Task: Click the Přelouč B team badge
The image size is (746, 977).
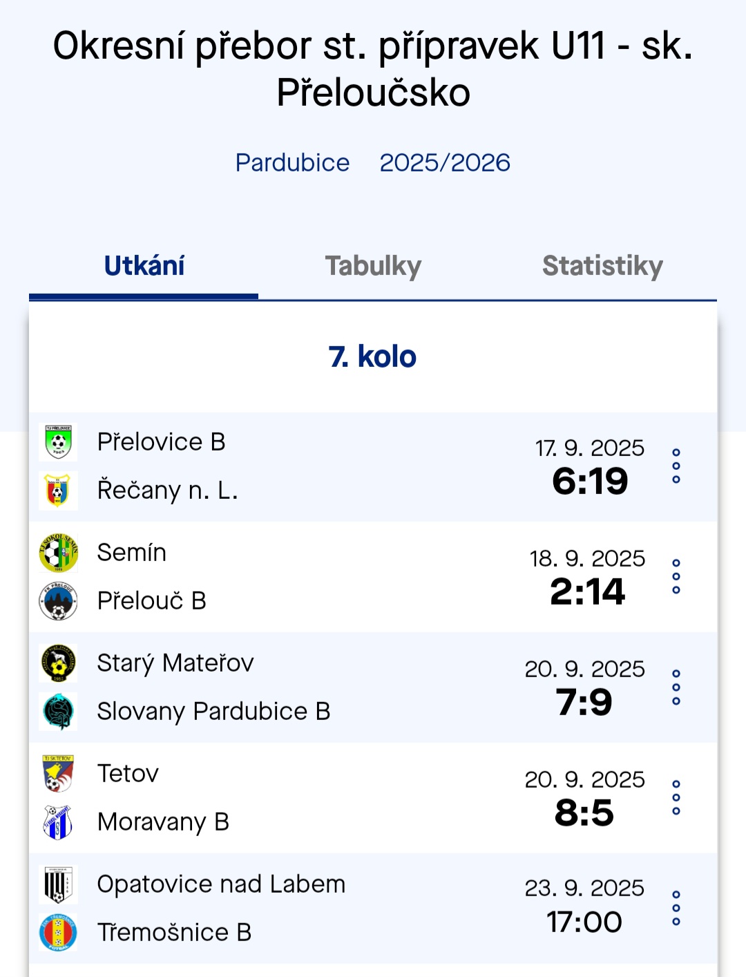Action: [x=58, y=601]
